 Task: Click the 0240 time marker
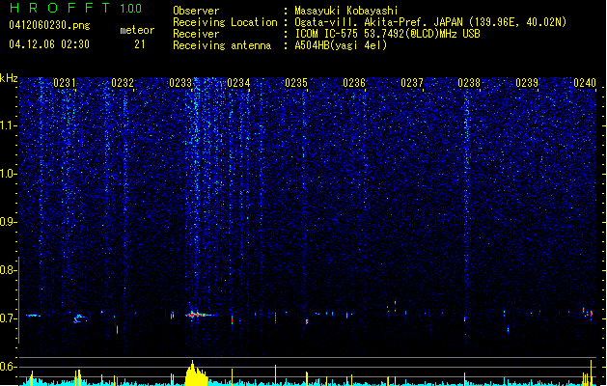(x=585, y=83)
